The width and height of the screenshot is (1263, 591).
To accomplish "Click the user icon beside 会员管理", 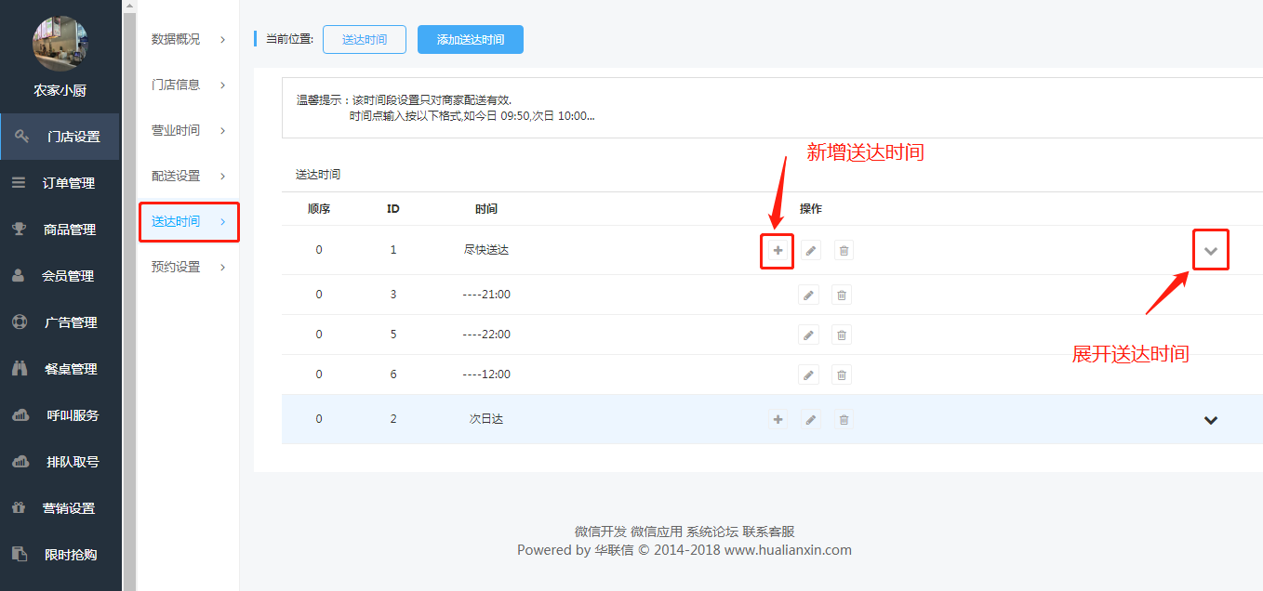I will point(19,276).
